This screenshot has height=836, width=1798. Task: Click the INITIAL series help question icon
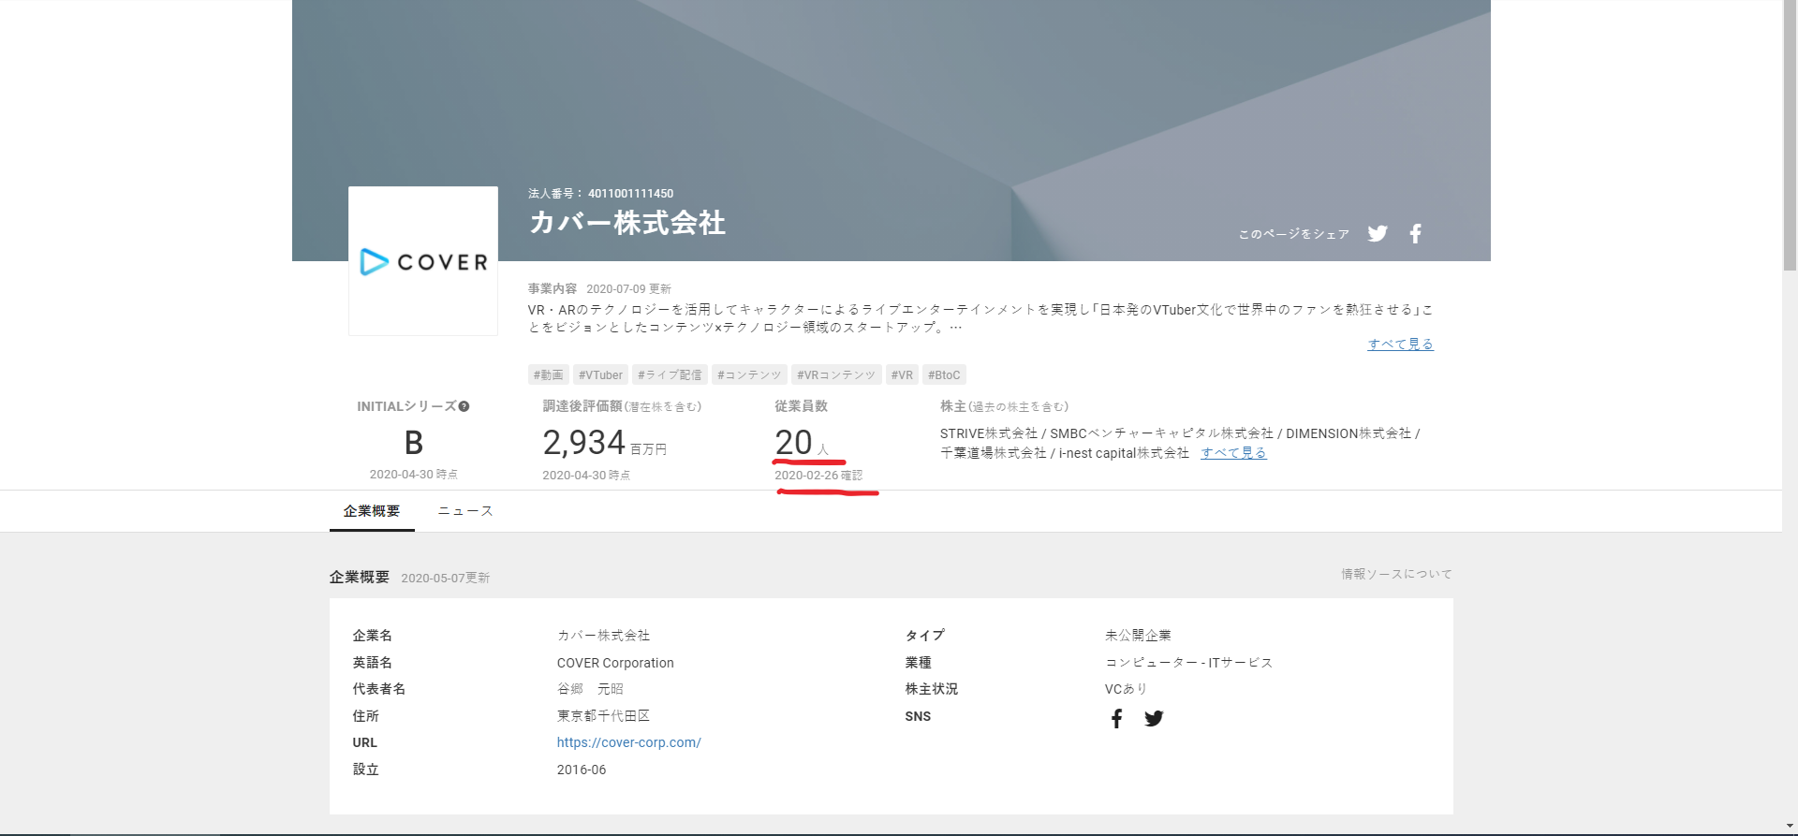(x=464, y=406)
